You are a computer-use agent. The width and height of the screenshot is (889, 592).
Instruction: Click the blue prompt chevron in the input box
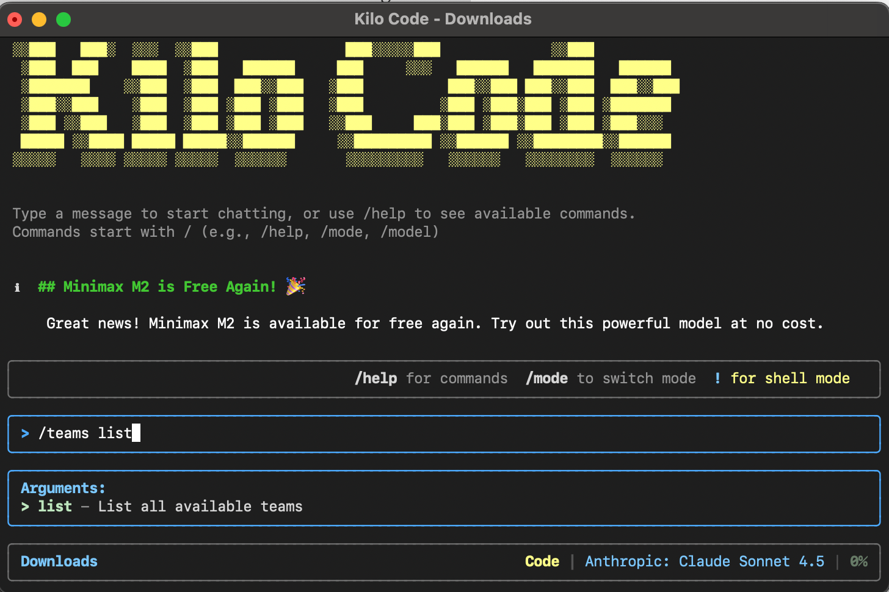[24, 433]
